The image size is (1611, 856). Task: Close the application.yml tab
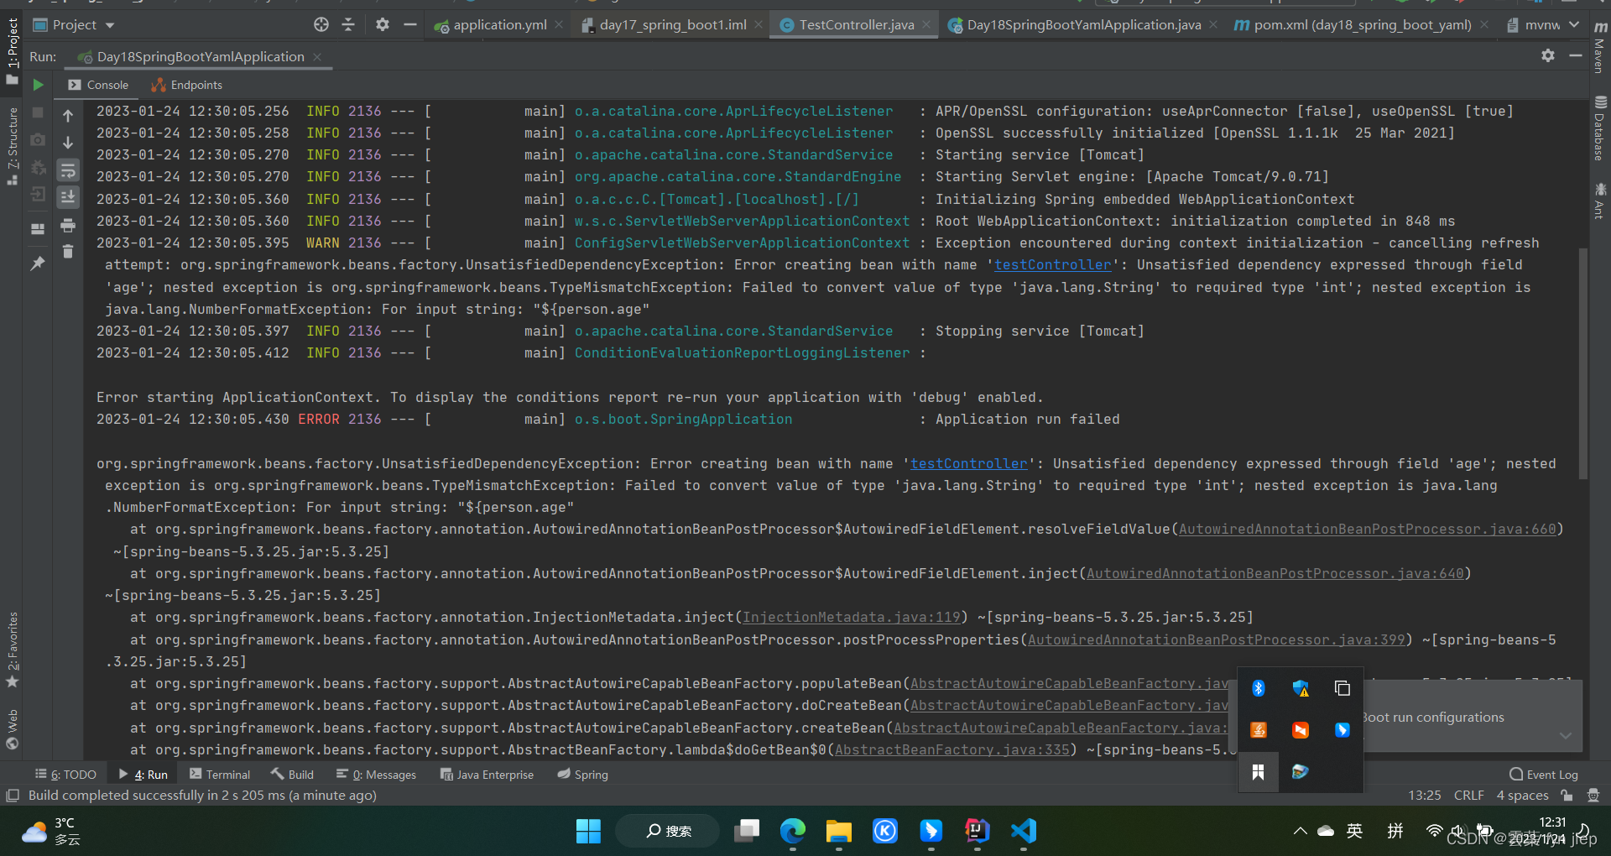coord(559,25)
